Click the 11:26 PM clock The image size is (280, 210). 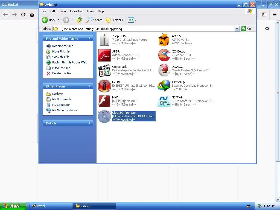[270, 206]
